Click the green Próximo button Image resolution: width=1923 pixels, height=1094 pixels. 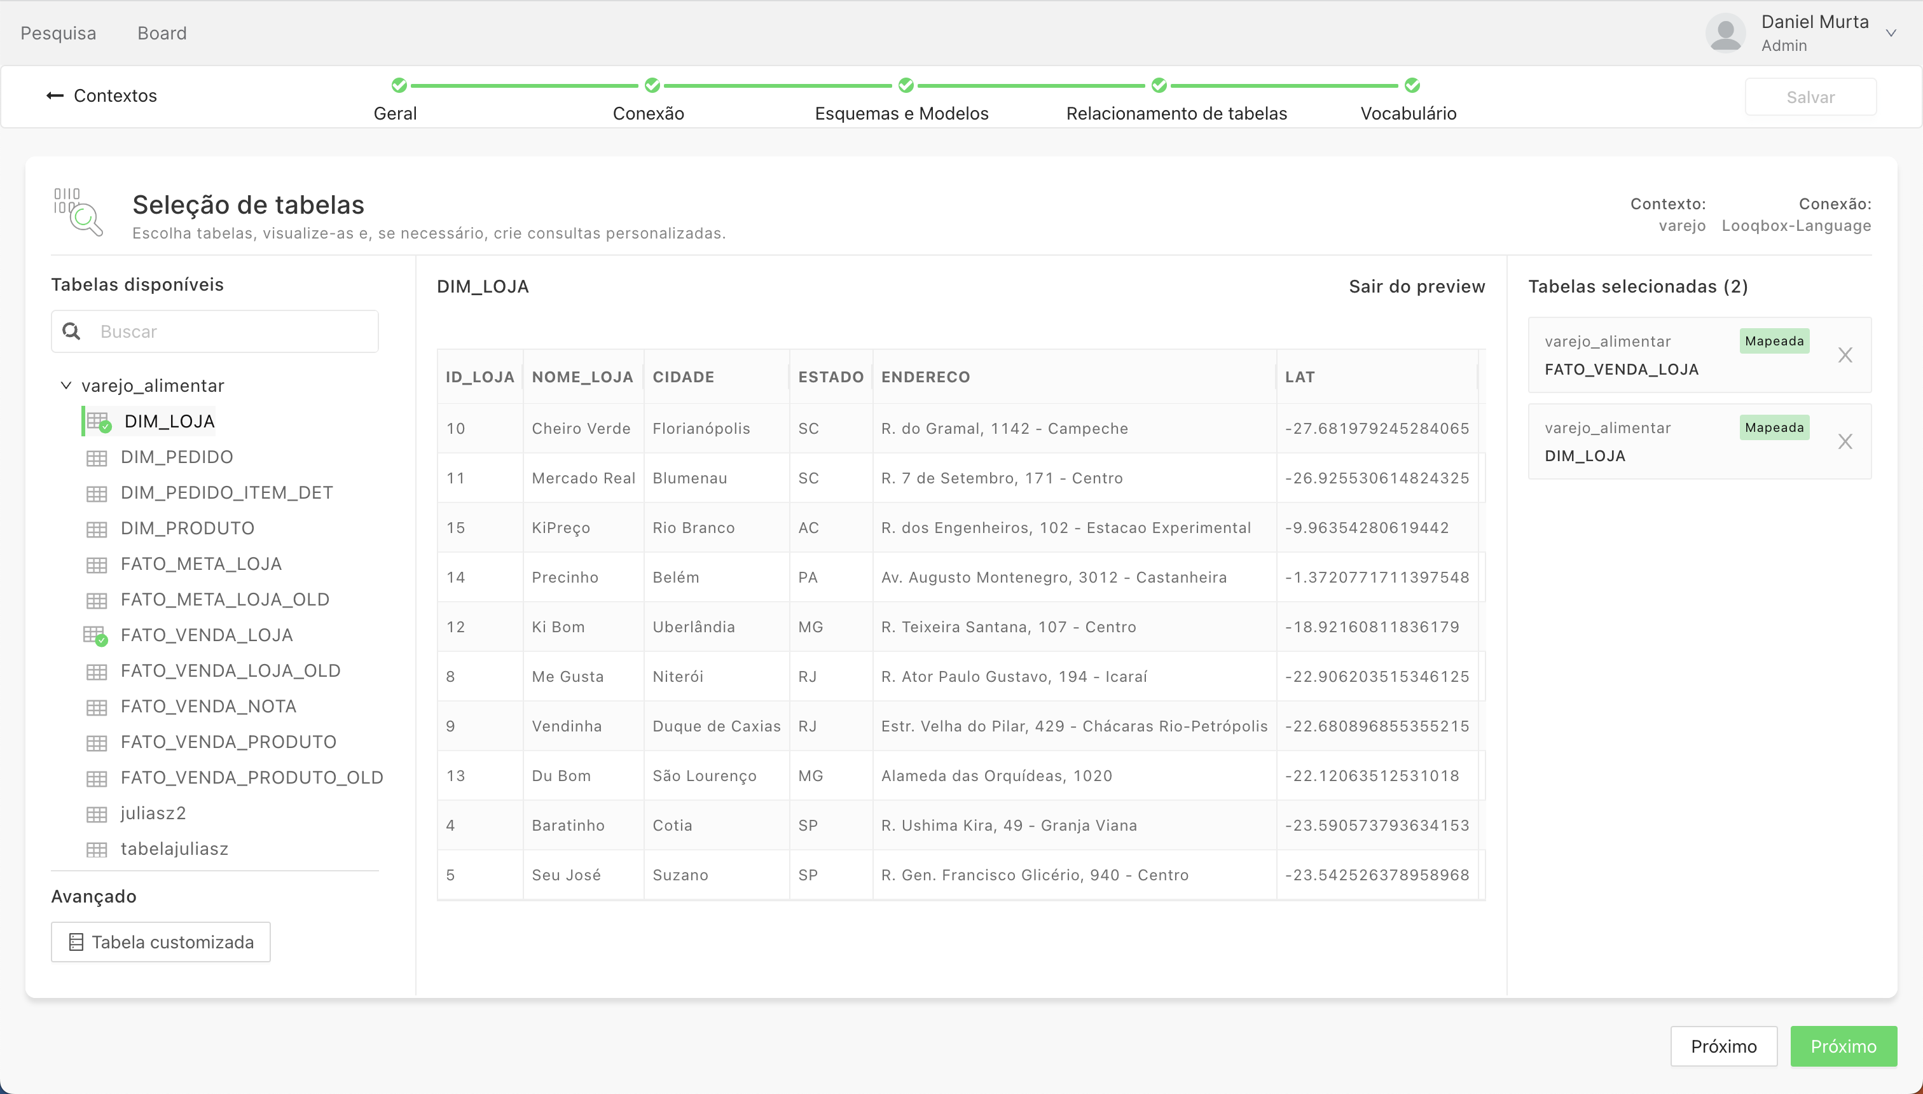(1843, 1047)
